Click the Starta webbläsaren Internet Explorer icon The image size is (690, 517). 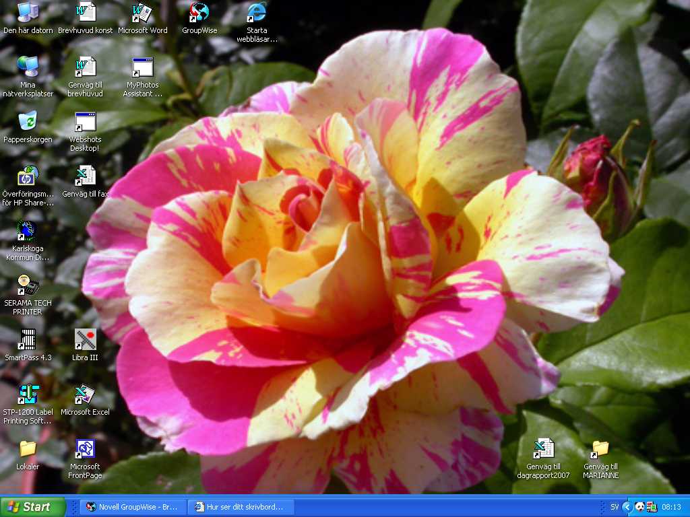257,13
